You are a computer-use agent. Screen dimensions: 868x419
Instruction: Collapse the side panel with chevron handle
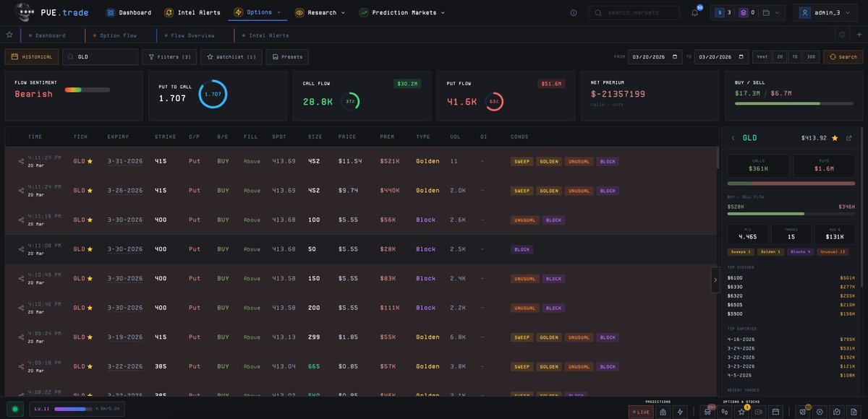click(715, 280)
